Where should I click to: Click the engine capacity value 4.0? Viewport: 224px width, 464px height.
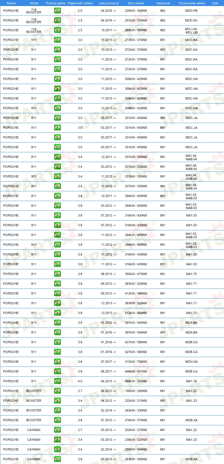(x=80, y=381)
